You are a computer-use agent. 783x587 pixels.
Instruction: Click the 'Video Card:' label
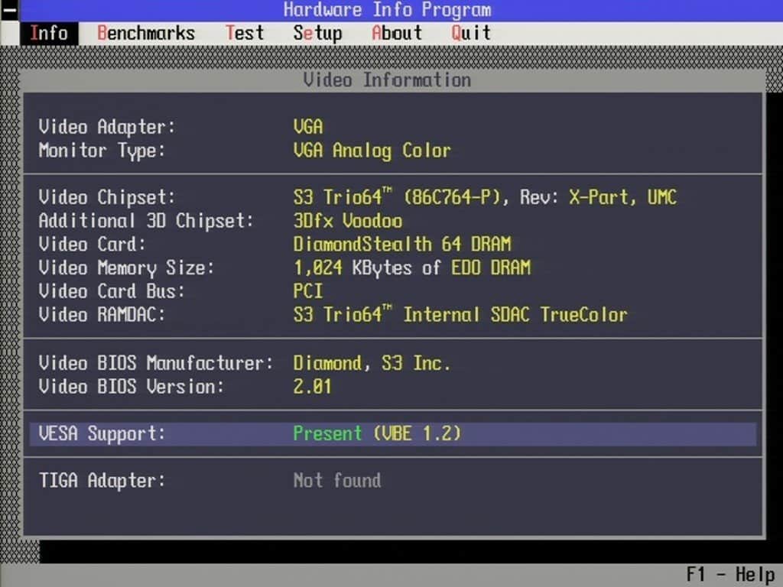click(x=92, y=245)
